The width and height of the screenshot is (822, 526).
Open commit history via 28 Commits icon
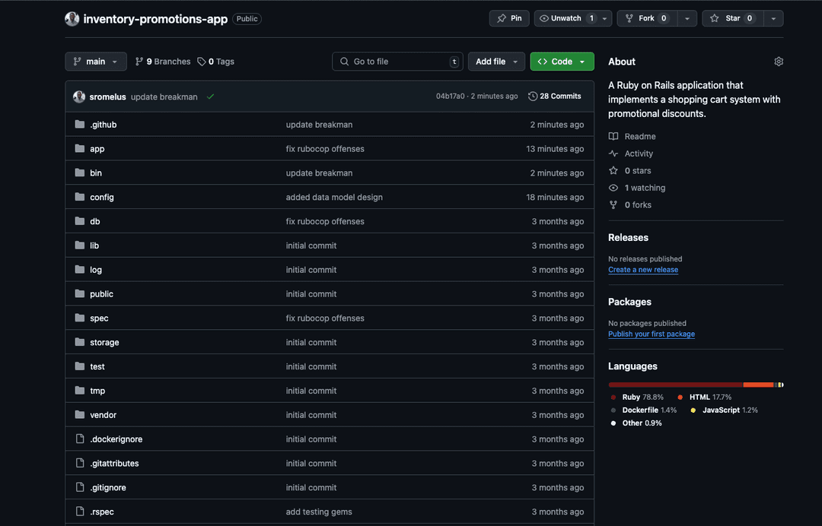(x=533, y=97)
